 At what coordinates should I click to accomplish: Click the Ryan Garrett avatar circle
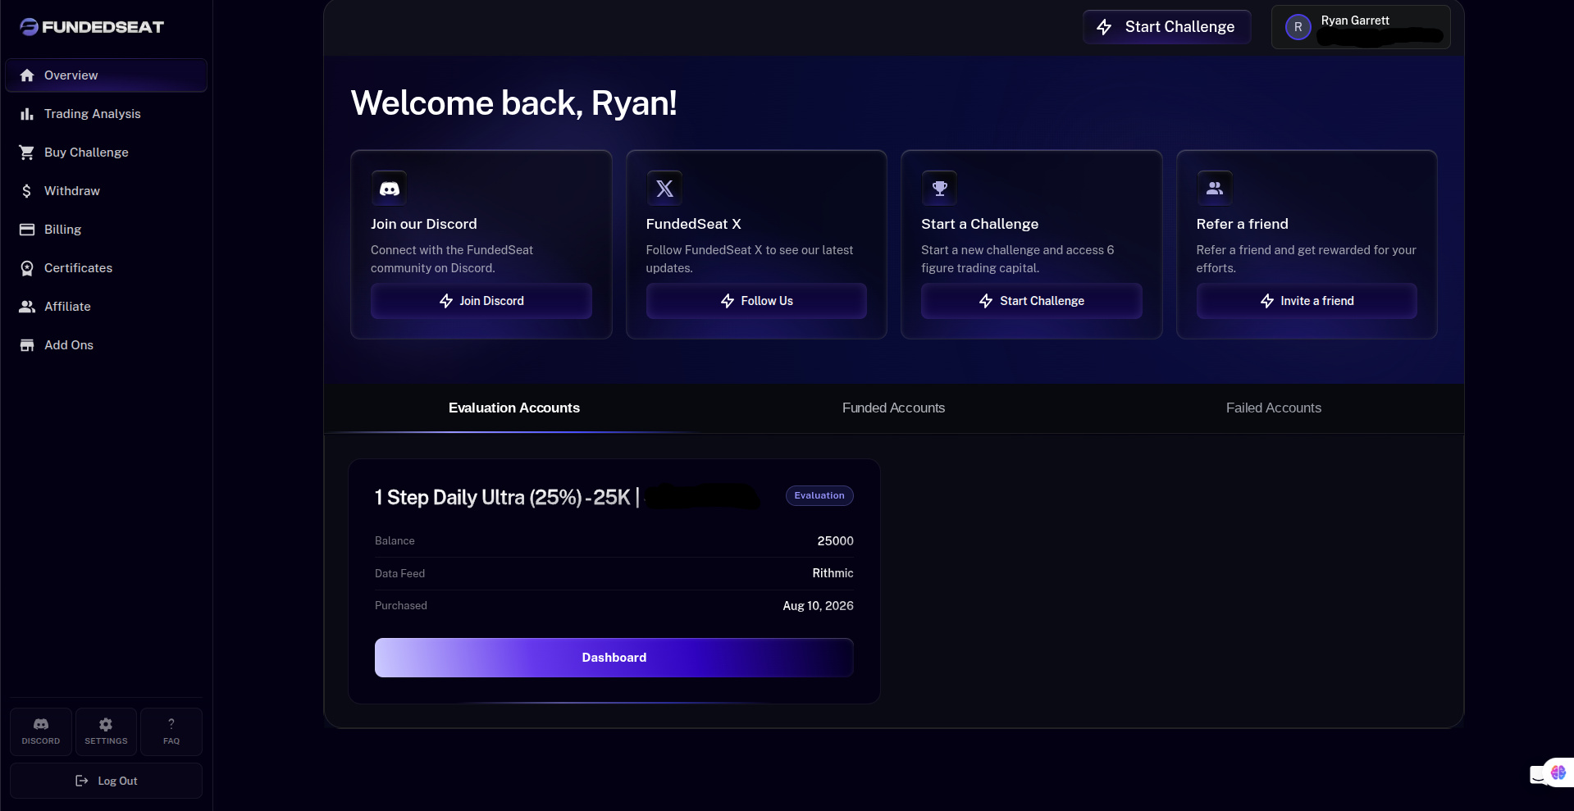click(x=1298, y=27)
